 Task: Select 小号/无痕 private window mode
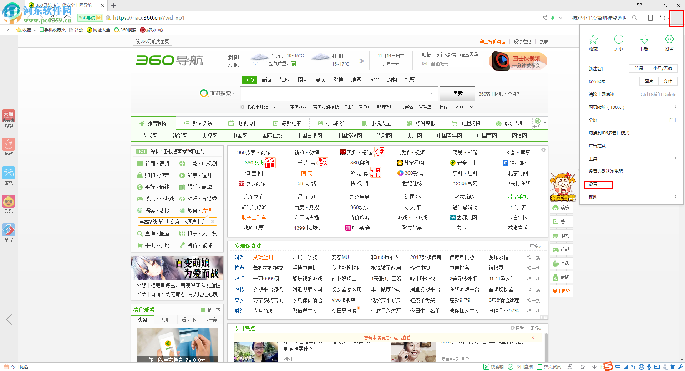coord(663,68)
